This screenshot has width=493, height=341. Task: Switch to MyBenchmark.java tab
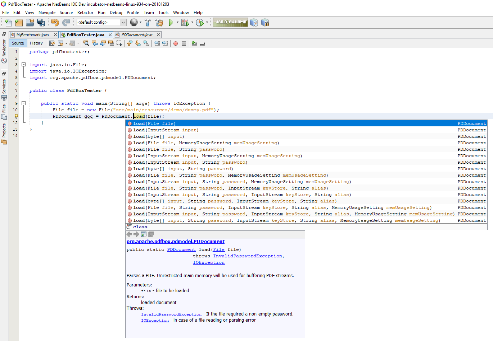coord(33,35)
